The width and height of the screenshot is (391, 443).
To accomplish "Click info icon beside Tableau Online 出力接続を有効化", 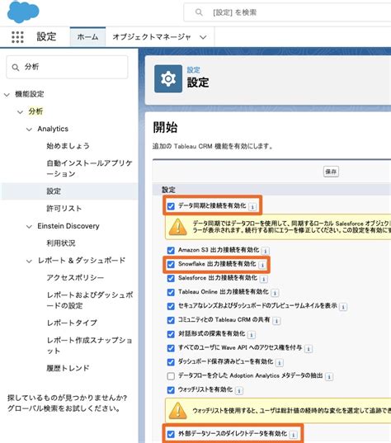I will [275, 293].
